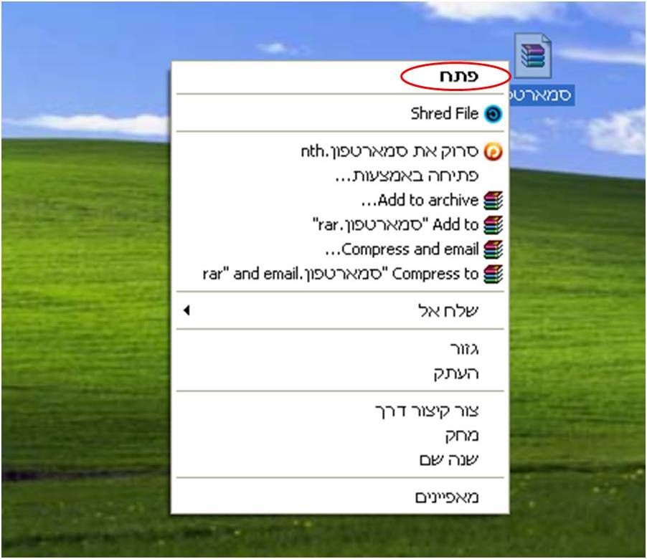Click the סמארטפון file name label
Viewport: 647px width, 559px height.
point(542,95)
